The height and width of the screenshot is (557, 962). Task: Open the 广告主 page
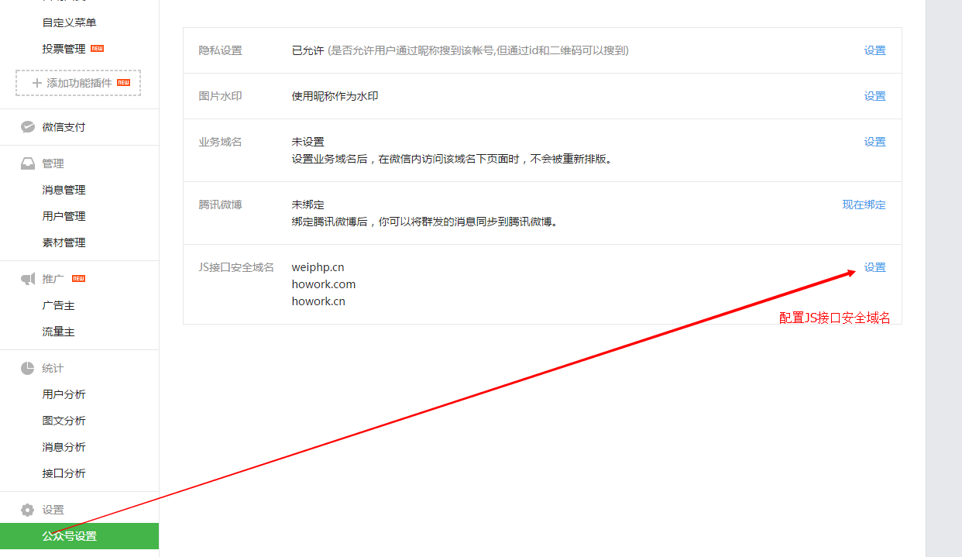point(58,305)
